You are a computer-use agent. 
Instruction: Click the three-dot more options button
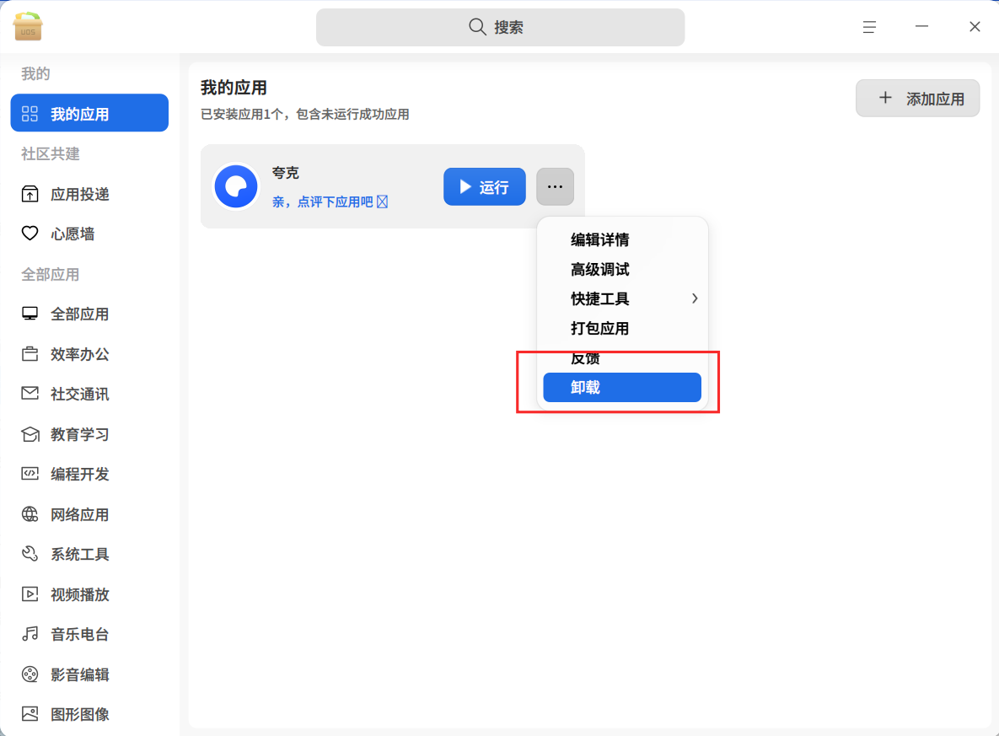pyautogui.click(x=555, y=186)
